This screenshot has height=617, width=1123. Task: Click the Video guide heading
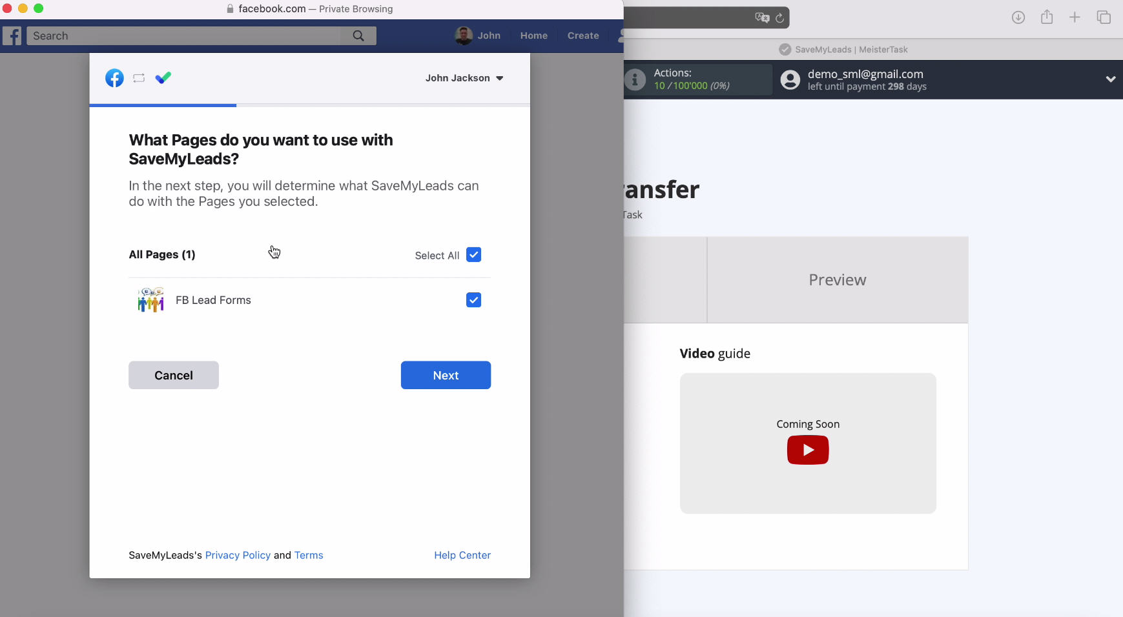[715, 354]
